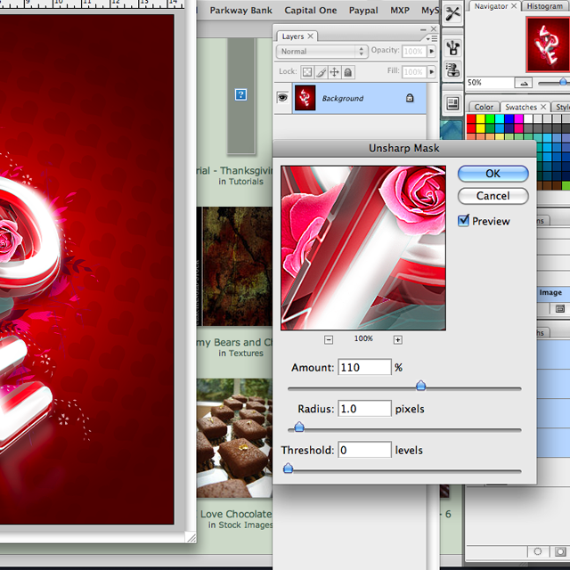
Task: Zoom out the Unsharp Mask preview
Action: point(329,339)
